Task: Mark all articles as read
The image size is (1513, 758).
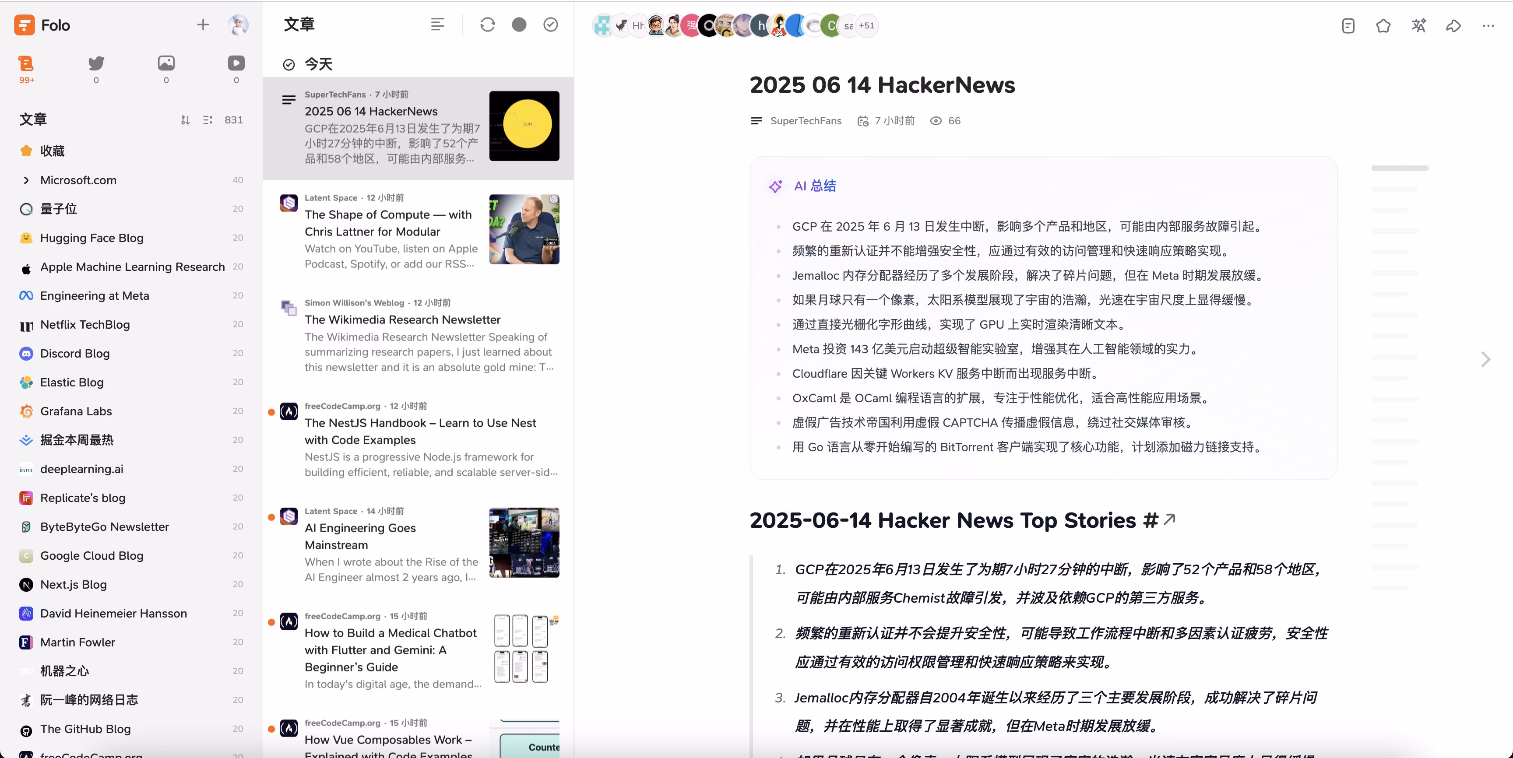Action: (550, 25)
